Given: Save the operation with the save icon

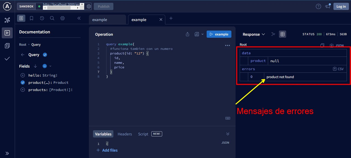Looking at the screenshot, I should pyautogui.click(x=197, y=34).
